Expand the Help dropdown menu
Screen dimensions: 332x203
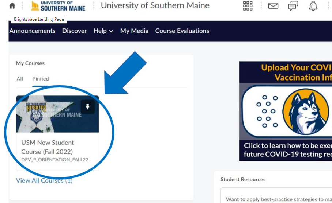pos(103,31)
